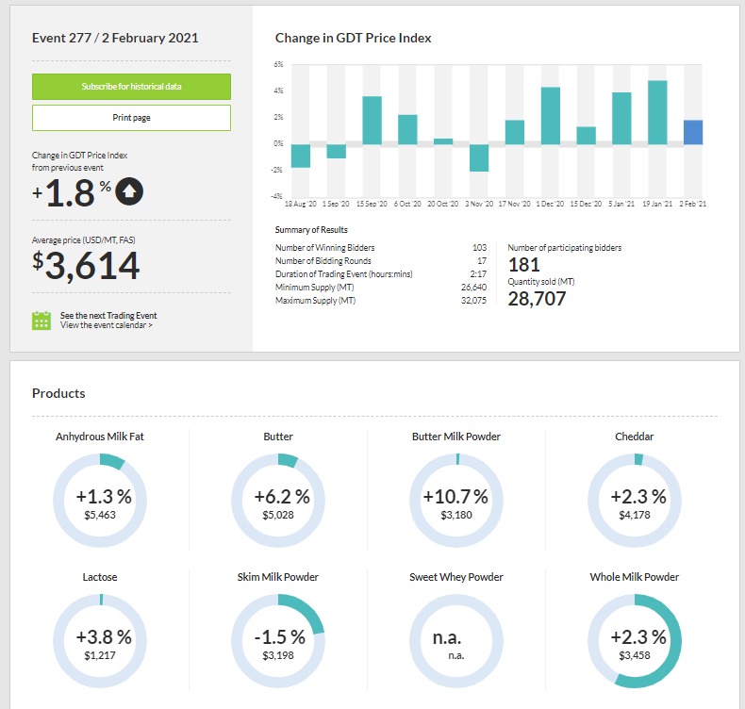The height and width of the screenshot is (709, 745).
Task: Click the 15 Sep '20 chart bar
Action: click(372, 121)
